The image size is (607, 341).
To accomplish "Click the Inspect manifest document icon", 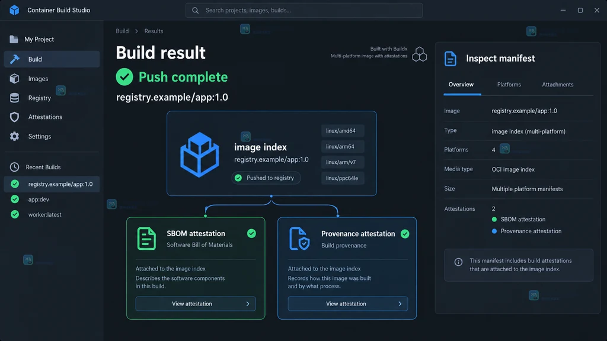I will click(x=451, y=59).
